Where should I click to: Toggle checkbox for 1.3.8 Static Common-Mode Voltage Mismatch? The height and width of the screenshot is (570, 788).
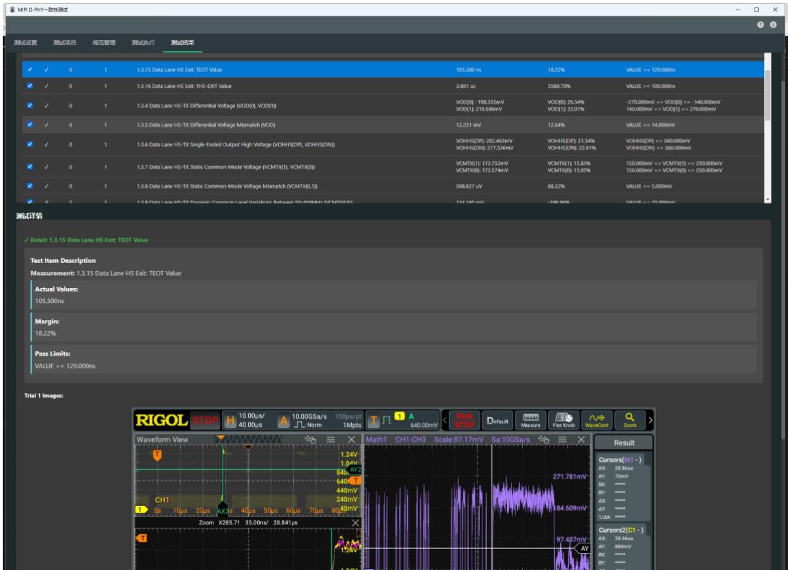[x=30, y=186]
